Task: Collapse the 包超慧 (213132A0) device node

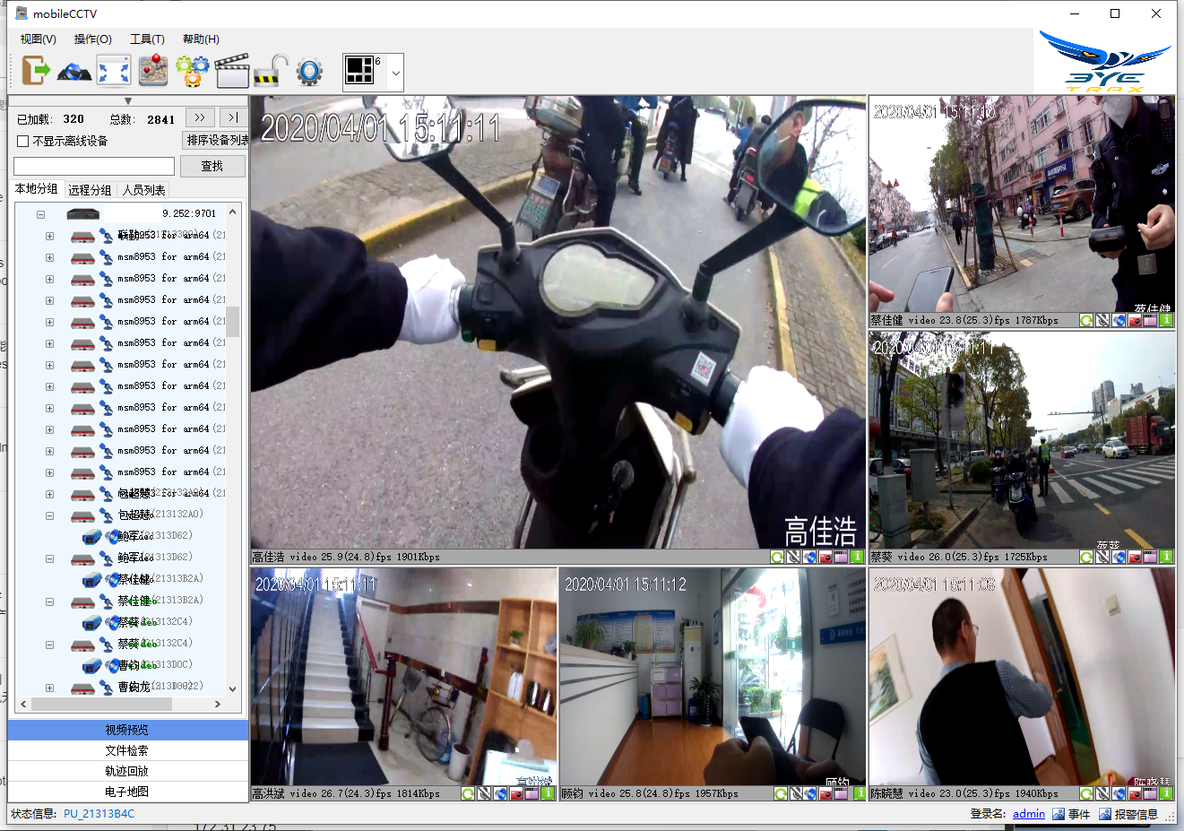Action: [49, 515]
